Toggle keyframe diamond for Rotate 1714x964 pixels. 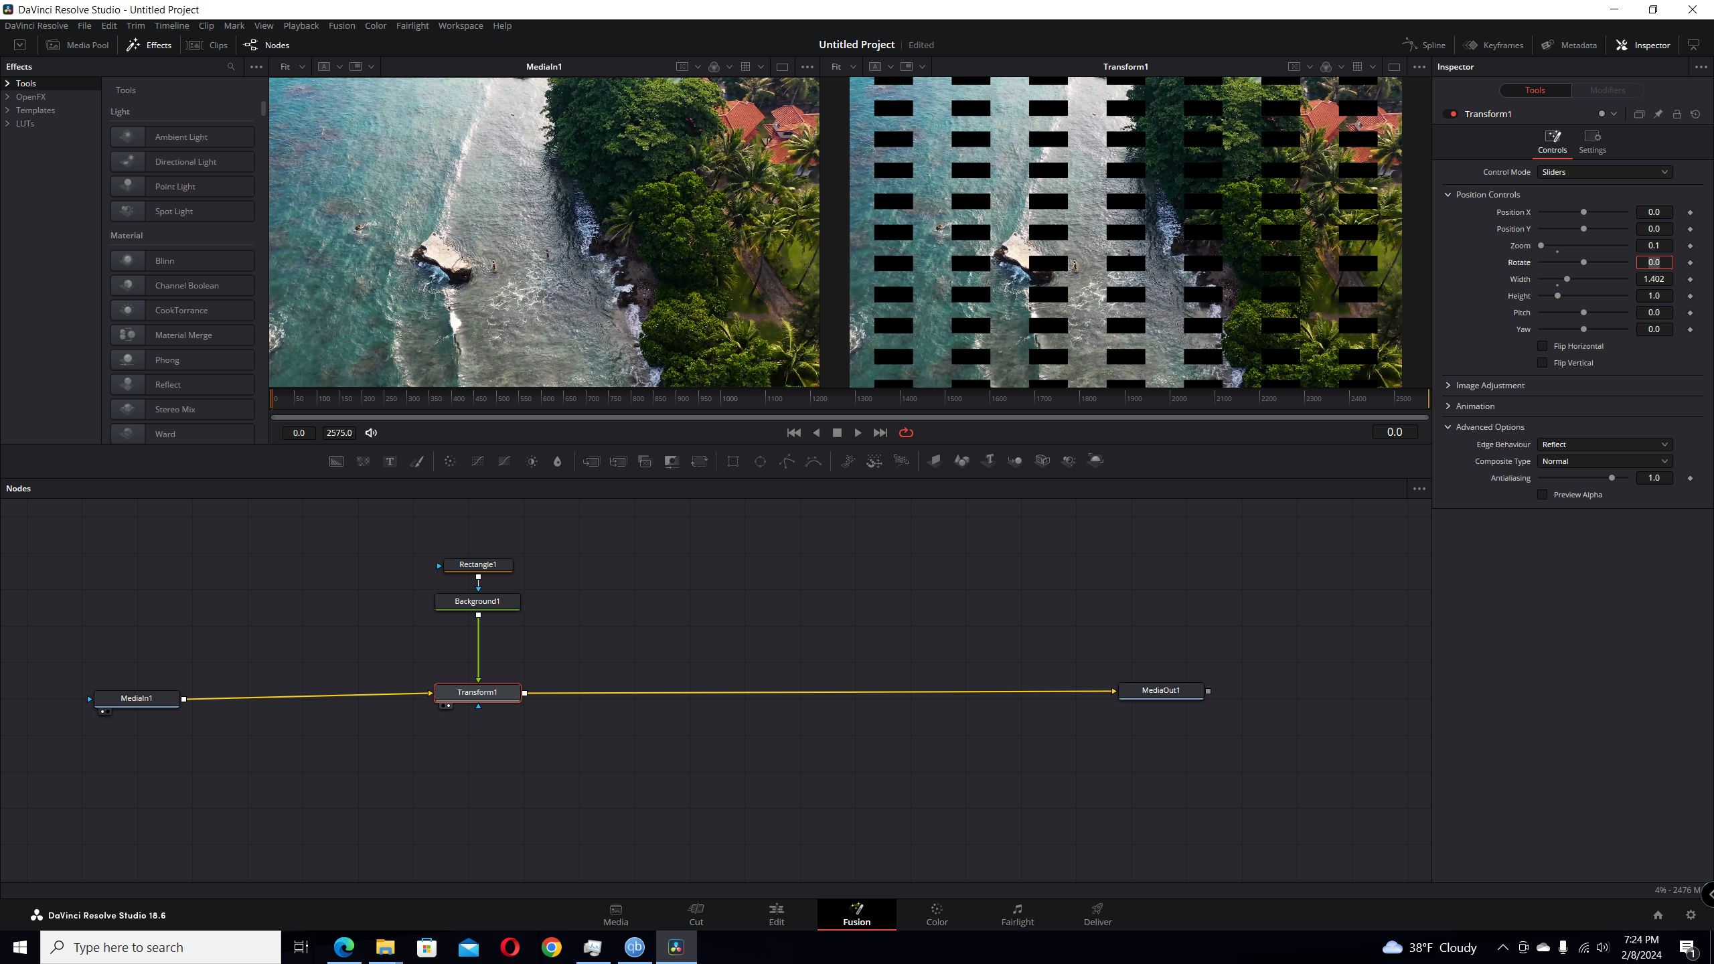coord(1690,262)
